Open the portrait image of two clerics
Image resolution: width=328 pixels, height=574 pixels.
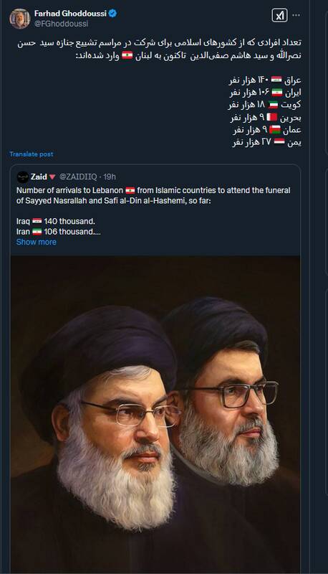155,414
